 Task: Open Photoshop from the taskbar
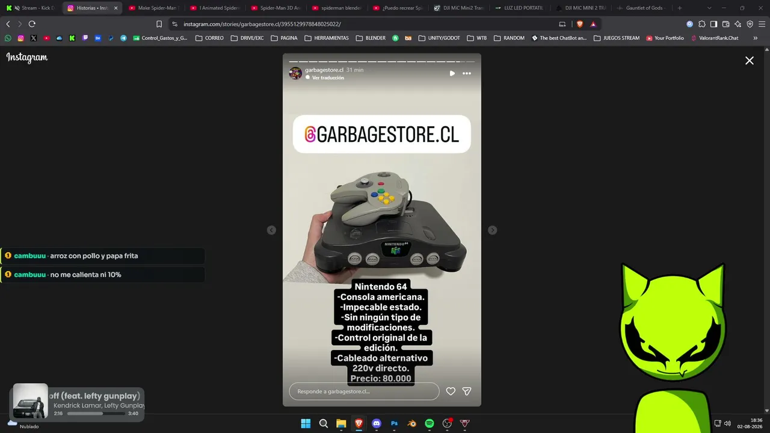click(x=394, y=423)
